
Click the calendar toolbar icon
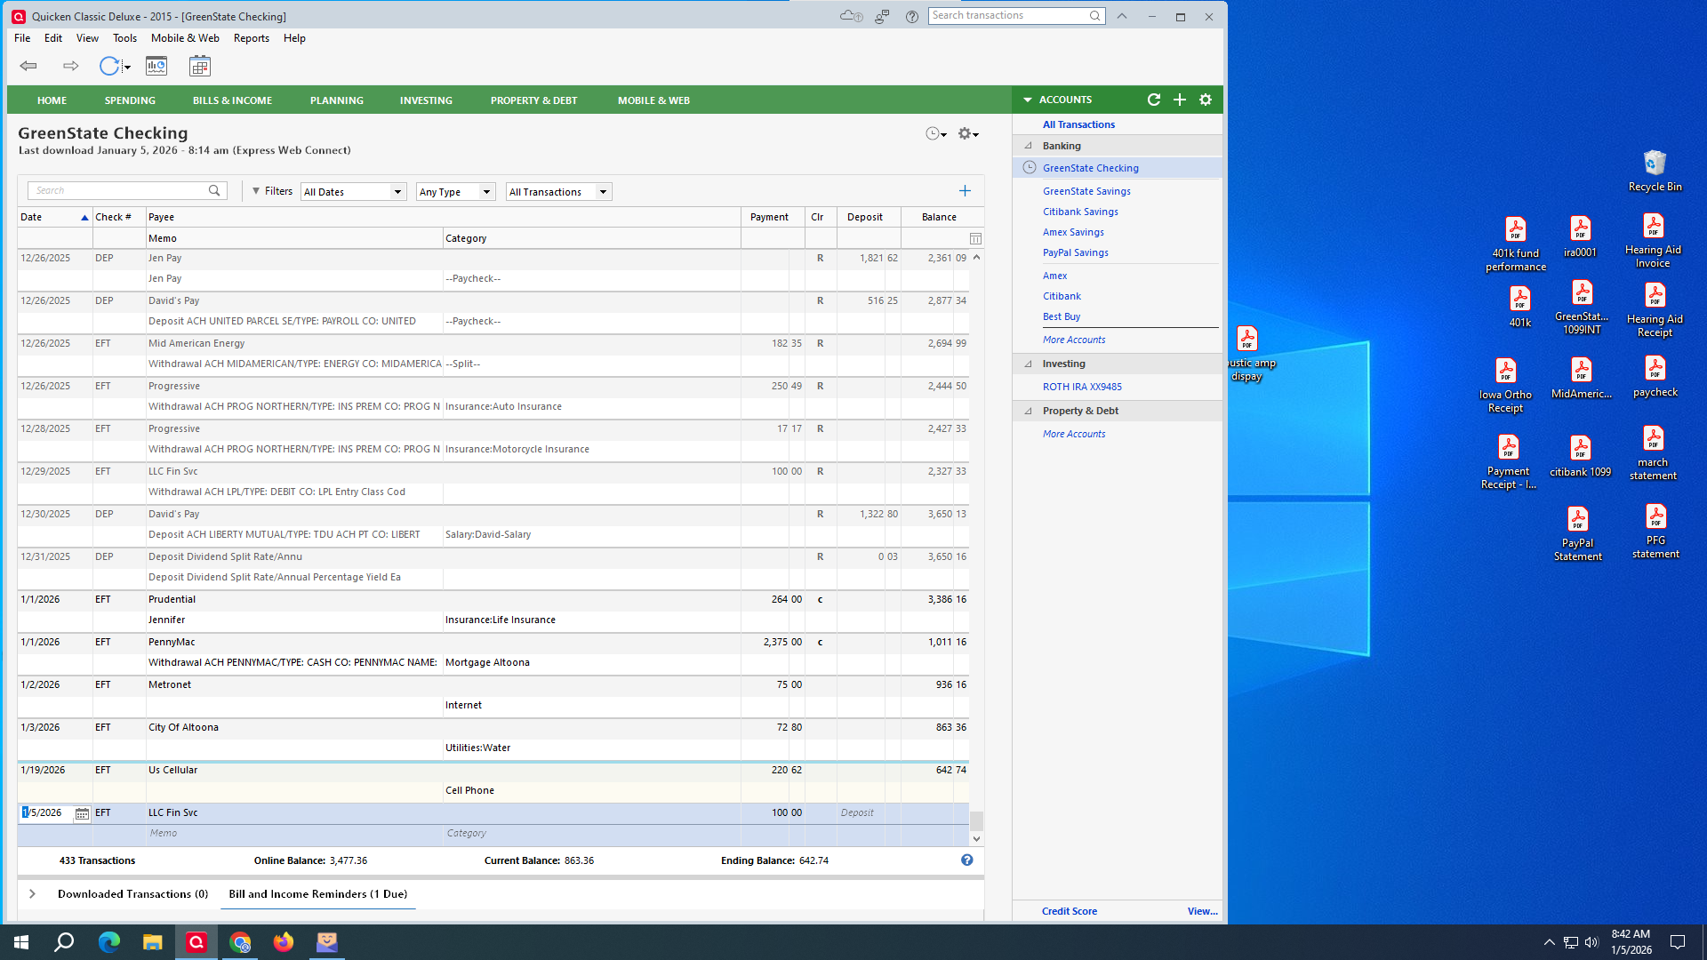click(200, 66)
